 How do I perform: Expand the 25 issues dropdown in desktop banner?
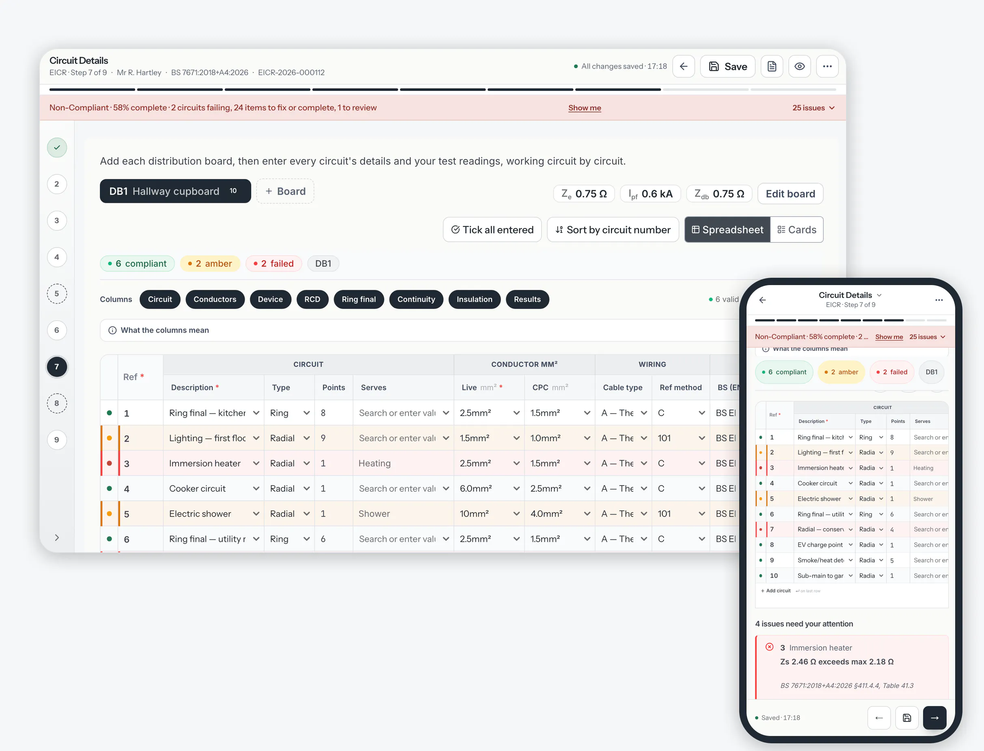coord(813,108)
